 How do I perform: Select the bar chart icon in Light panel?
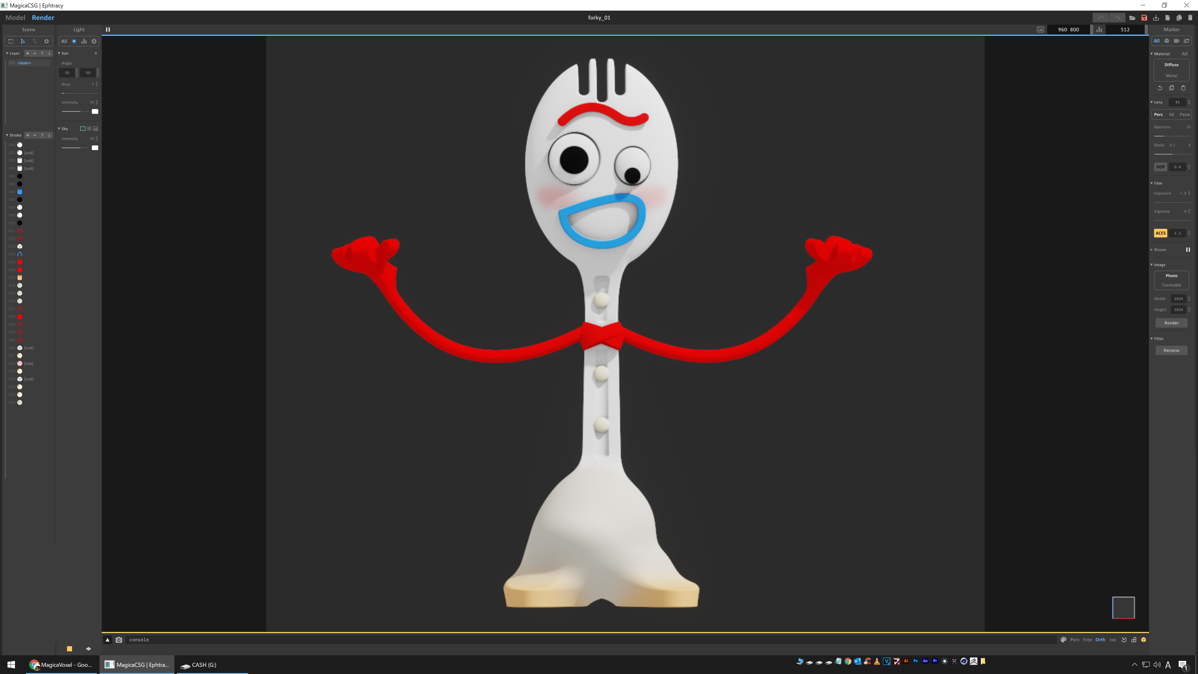84,42
